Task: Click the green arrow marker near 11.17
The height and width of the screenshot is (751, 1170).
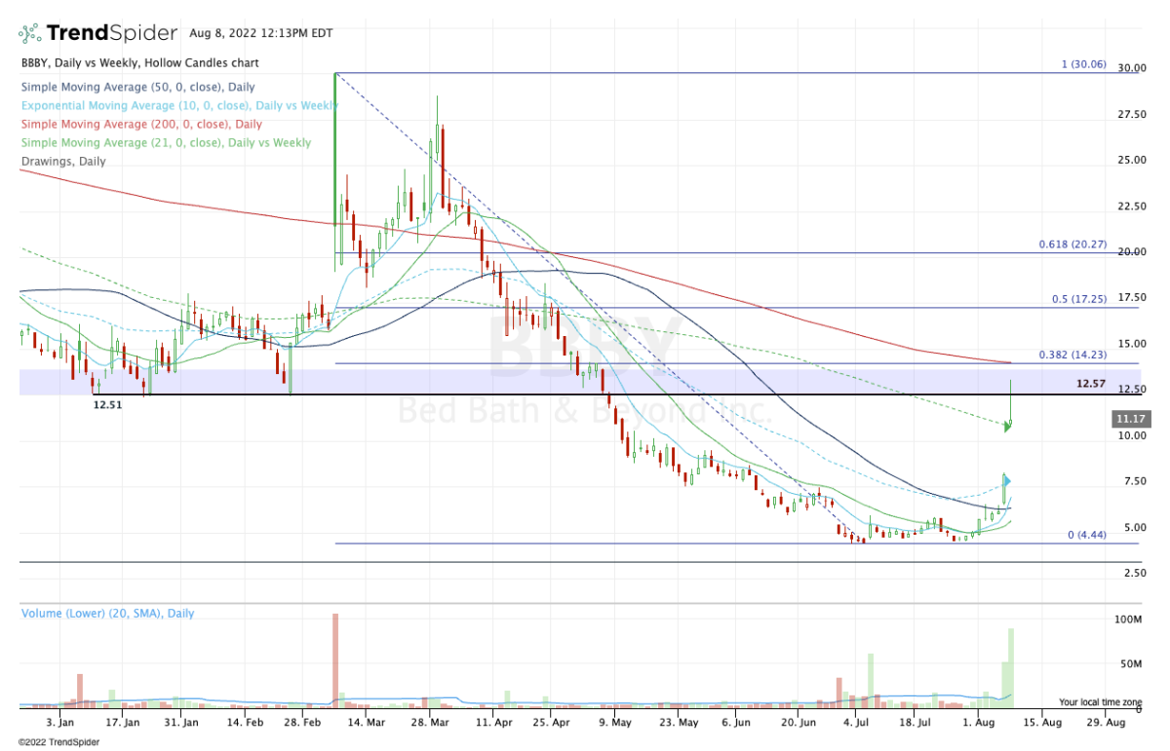Action: coord(1008,426)
